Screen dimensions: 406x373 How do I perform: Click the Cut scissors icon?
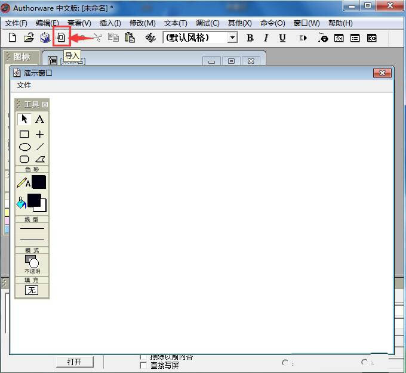(97, 38)
